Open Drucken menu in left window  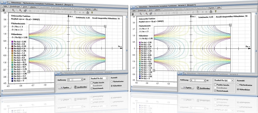88,9
